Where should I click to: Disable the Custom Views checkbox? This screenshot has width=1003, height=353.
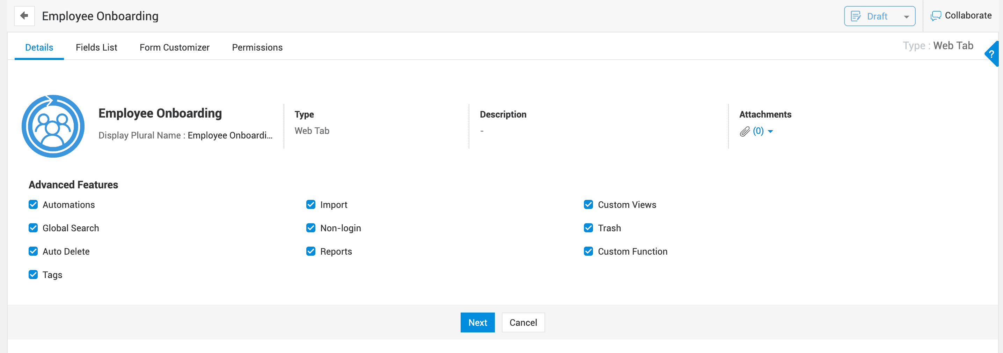pos(588,204)
